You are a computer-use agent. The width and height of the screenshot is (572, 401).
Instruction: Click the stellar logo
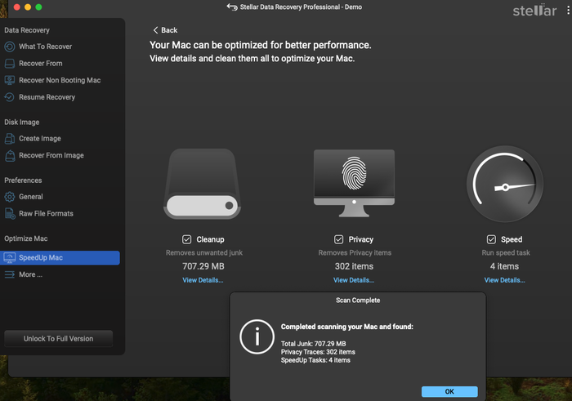point(534,11)
